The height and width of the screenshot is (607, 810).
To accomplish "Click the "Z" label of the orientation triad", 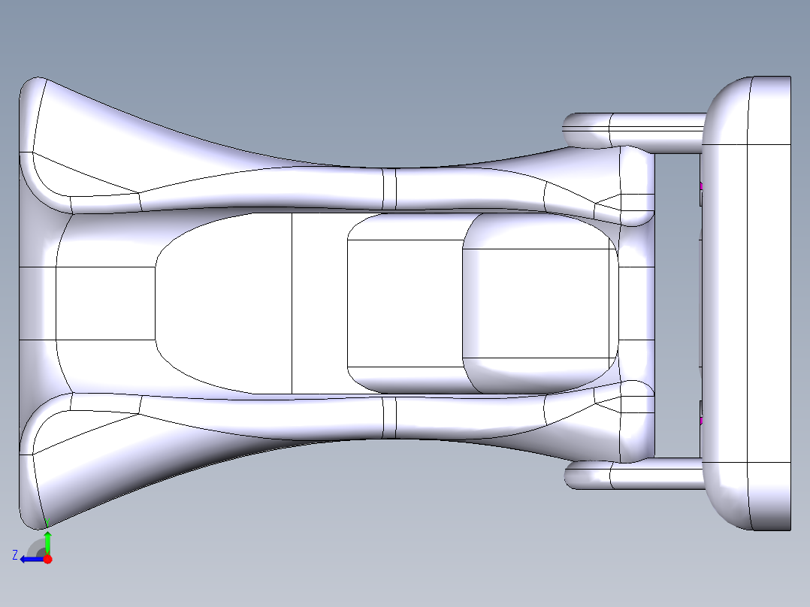I will pos(15,555).
